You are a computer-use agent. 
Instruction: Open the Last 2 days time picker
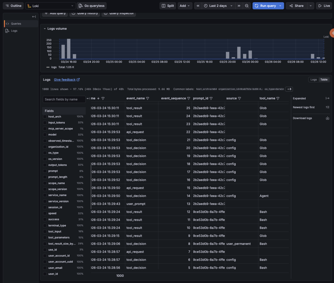tap(218, 6)
